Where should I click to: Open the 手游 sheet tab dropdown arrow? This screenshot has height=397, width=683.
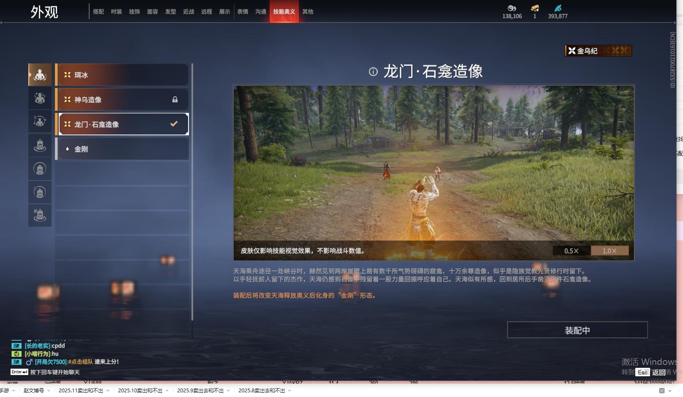14,391
